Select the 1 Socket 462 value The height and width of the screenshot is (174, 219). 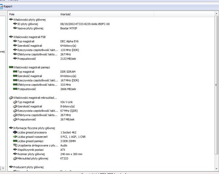click(68, 132)
